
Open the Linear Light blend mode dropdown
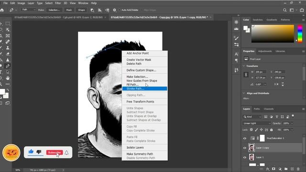pos(257,123)
